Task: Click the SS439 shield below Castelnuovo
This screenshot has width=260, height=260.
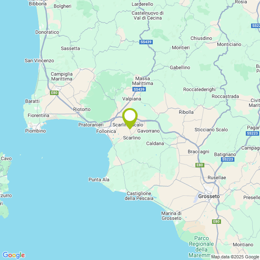Action: pos(146,42)
